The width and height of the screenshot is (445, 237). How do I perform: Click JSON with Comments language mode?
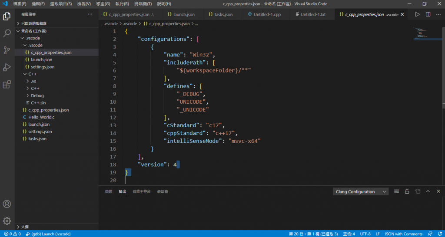[404, 234]
